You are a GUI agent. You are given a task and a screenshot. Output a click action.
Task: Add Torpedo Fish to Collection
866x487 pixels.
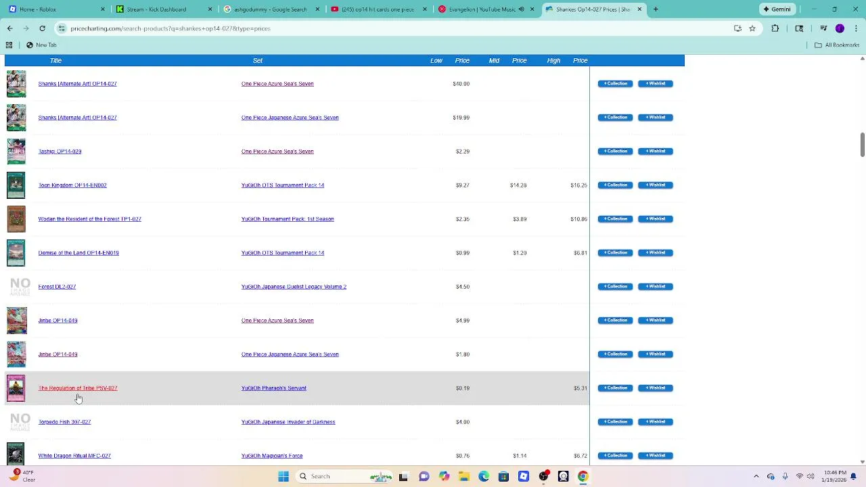point(615,422)
